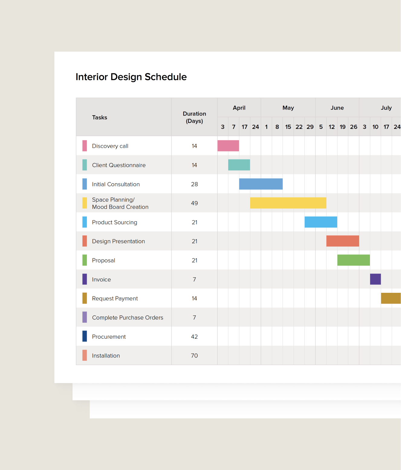Click the April month header
The width and height of the screenshot is (401, 470).
[239, 107]
